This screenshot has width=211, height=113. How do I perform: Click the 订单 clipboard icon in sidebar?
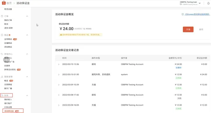tap(2, 16)
